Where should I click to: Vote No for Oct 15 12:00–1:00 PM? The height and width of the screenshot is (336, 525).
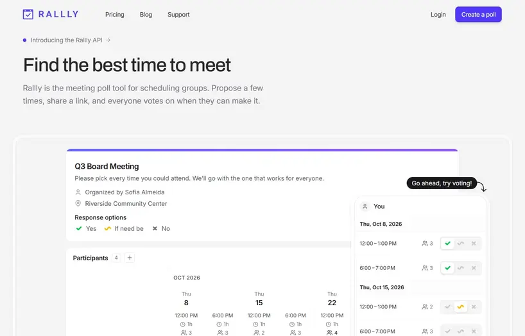[474, 307]
